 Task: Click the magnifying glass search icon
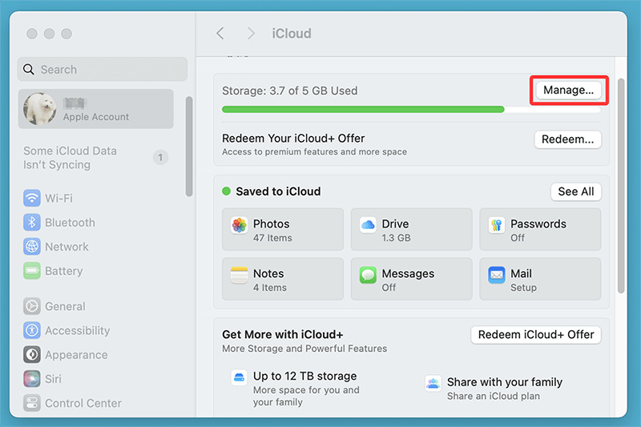tap(29, 70)
